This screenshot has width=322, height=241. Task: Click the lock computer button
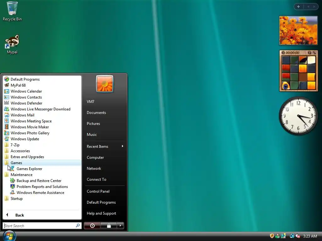109,226
